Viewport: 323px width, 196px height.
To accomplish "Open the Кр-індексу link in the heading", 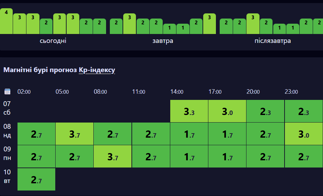I will click(x=97, y=70).
